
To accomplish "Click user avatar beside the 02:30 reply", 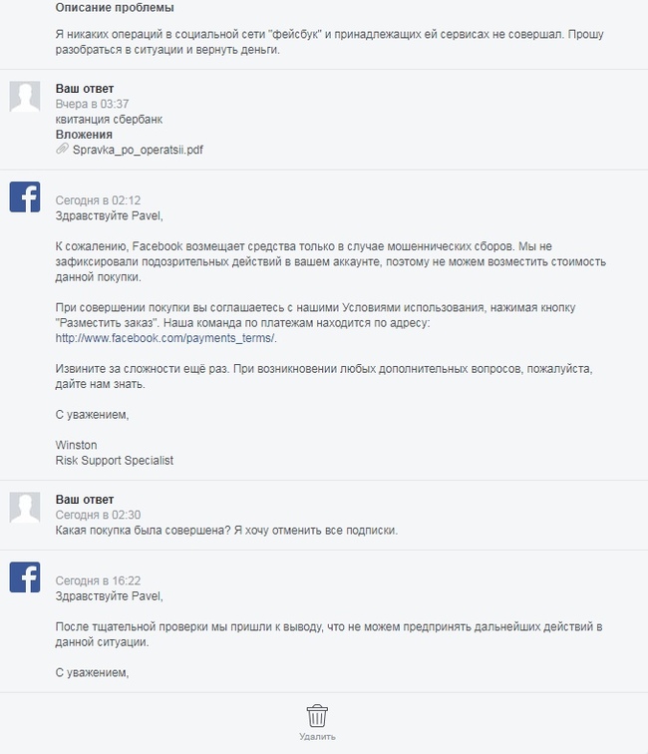I will pos(25,507).
